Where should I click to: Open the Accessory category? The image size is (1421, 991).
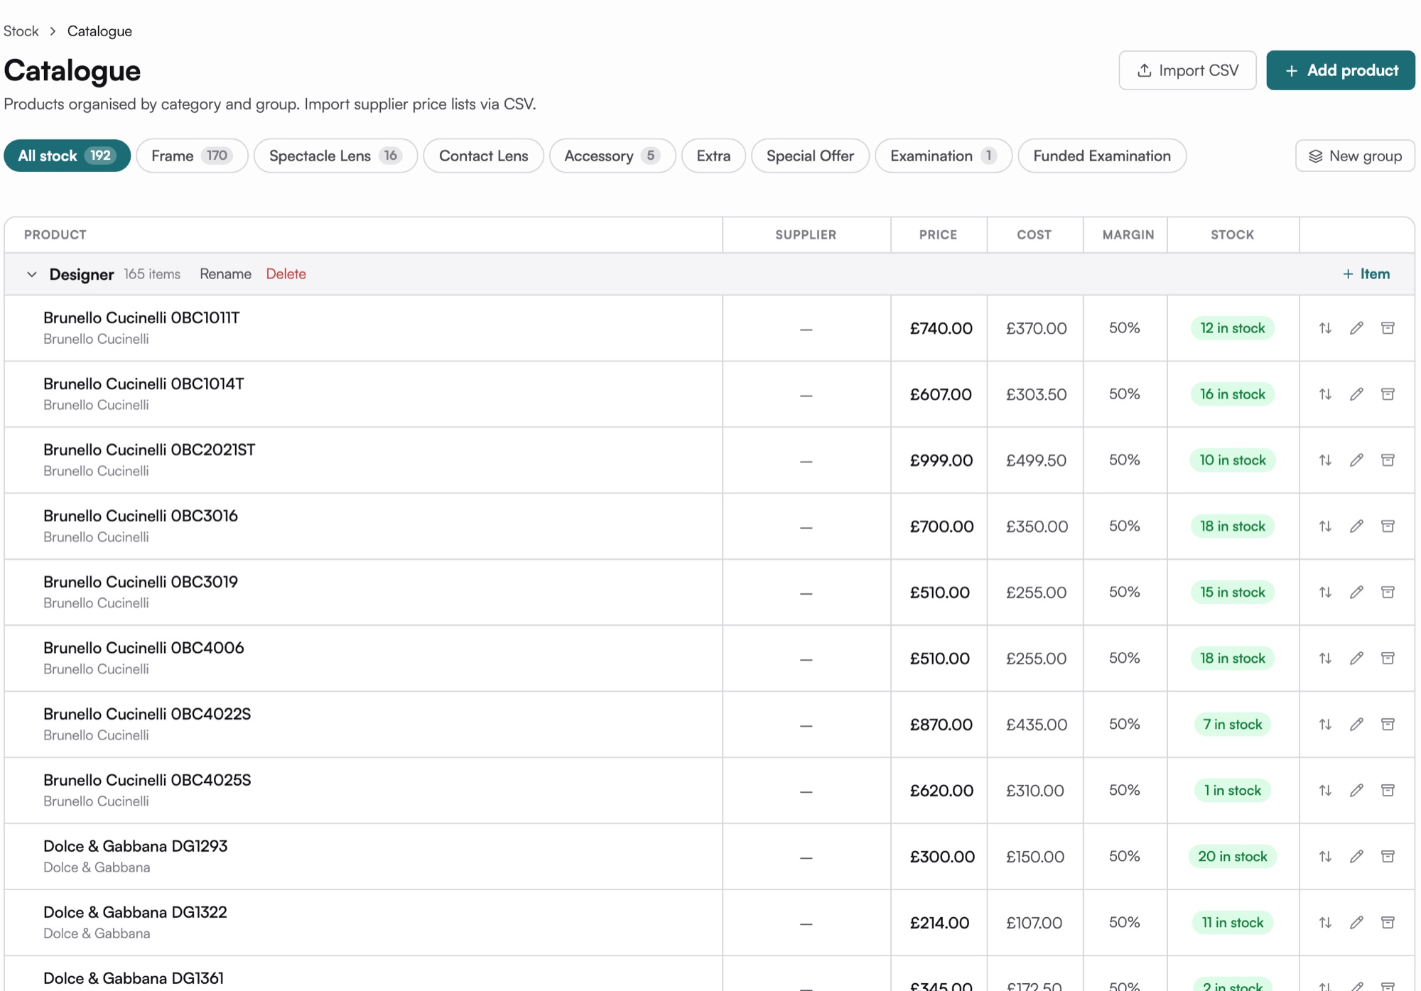(x=612, y=156)
